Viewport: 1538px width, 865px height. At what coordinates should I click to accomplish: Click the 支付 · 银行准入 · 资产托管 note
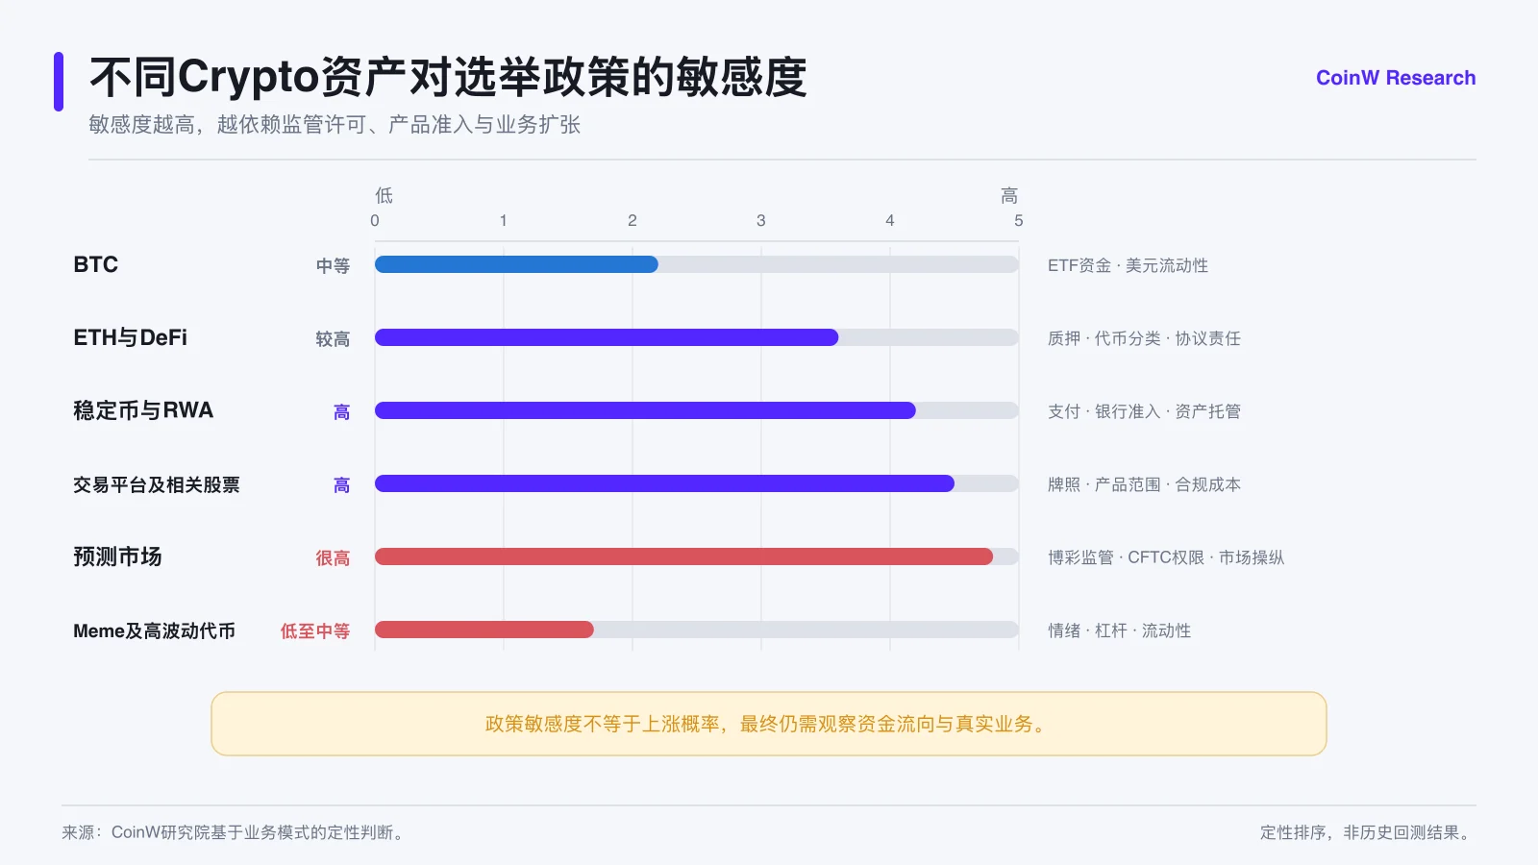(1144, 411)
